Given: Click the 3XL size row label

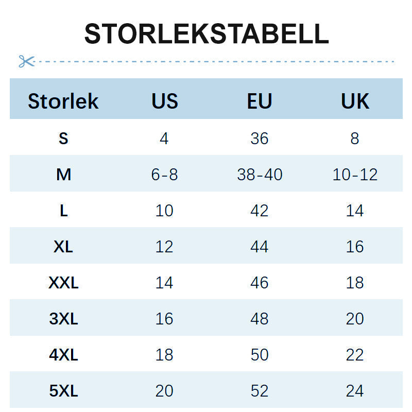Looking at the screenshot, I should tap(63, 319).
